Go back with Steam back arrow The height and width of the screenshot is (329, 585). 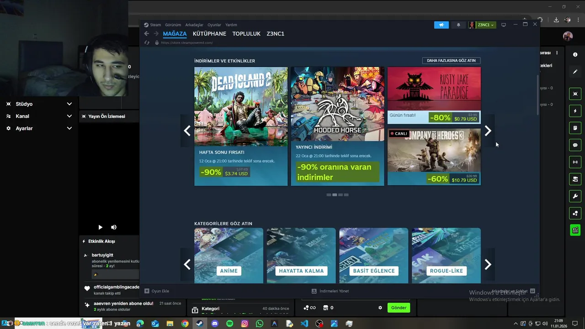coord(146,33)
